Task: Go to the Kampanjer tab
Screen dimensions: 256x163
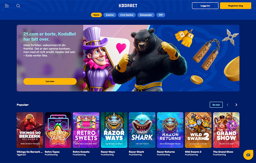Action: [146, 15]
